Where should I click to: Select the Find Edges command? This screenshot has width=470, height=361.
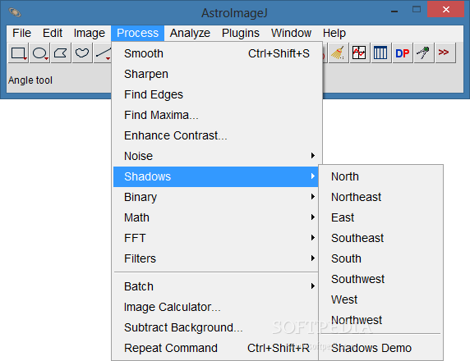216,94
